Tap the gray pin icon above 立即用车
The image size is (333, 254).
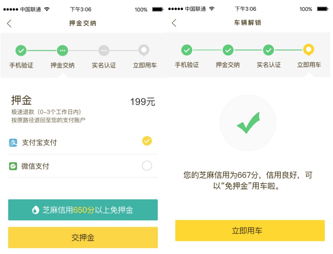[x=144, y=50]
